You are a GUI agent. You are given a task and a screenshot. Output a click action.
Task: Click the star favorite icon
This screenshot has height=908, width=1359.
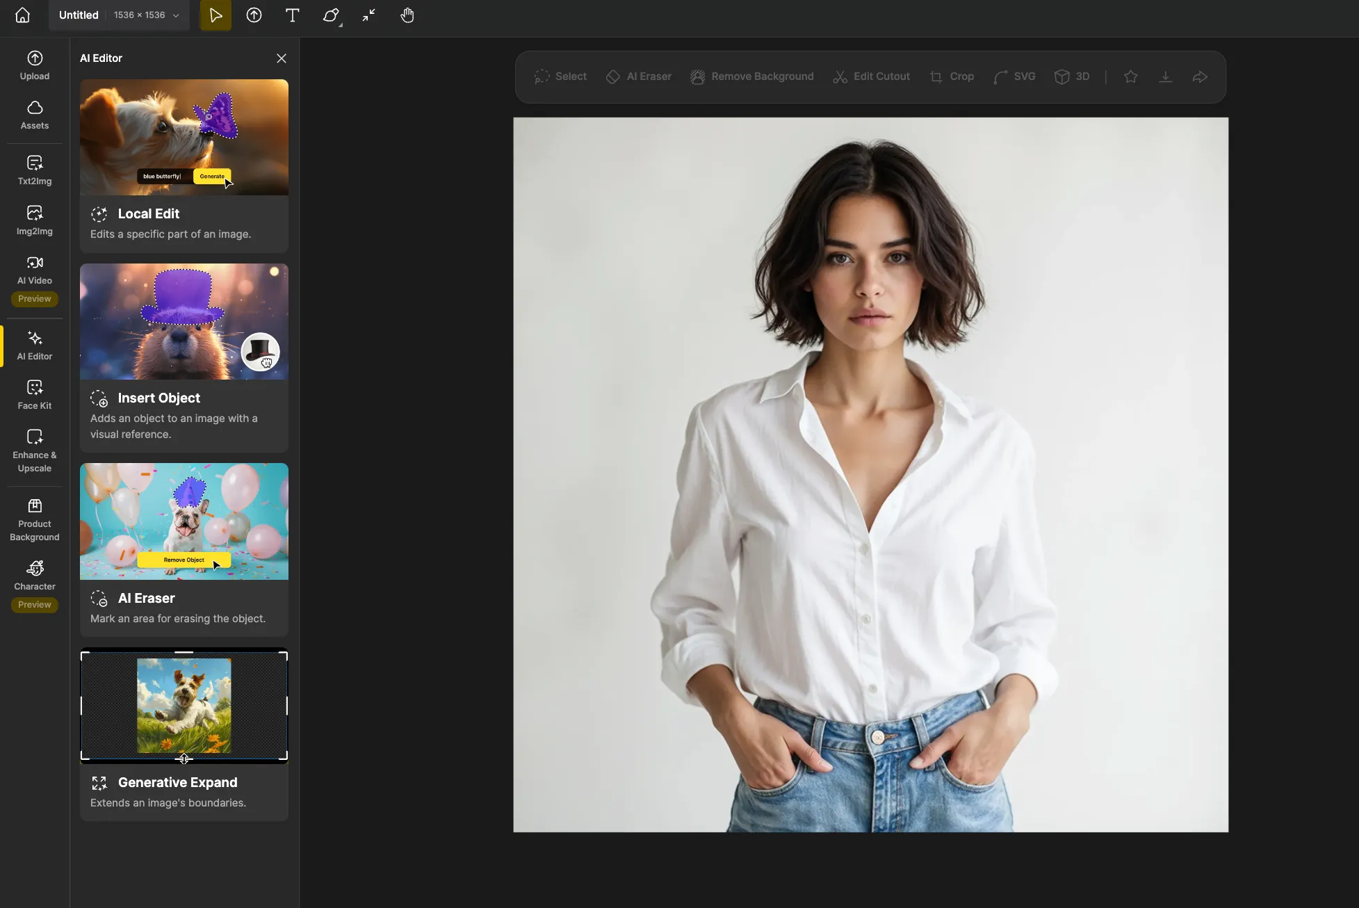(1131, 76)
